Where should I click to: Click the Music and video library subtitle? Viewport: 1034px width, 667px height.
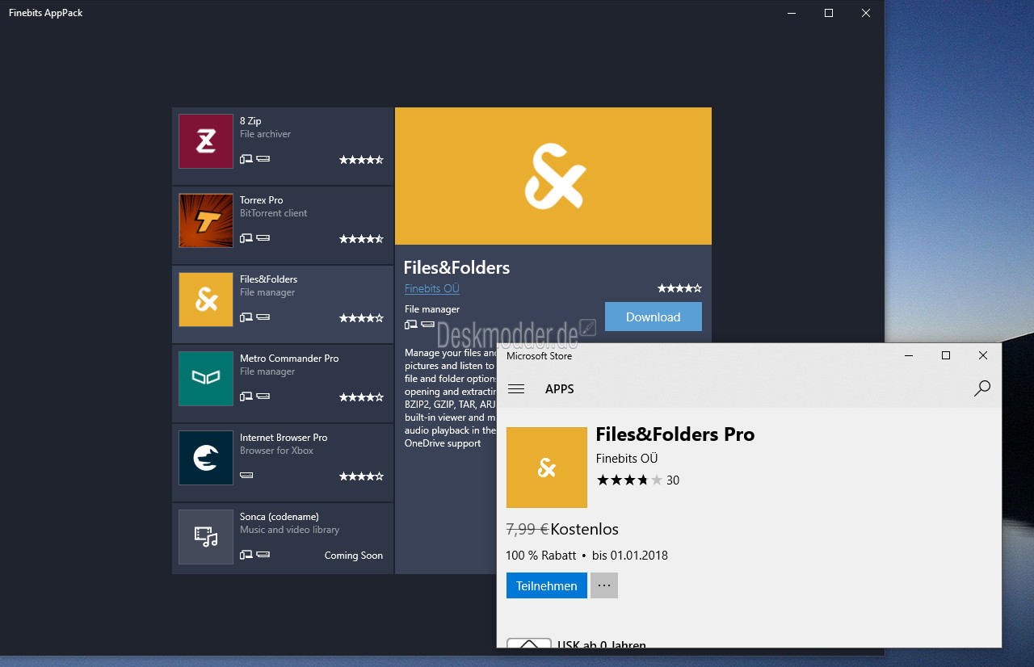(290, 530)
